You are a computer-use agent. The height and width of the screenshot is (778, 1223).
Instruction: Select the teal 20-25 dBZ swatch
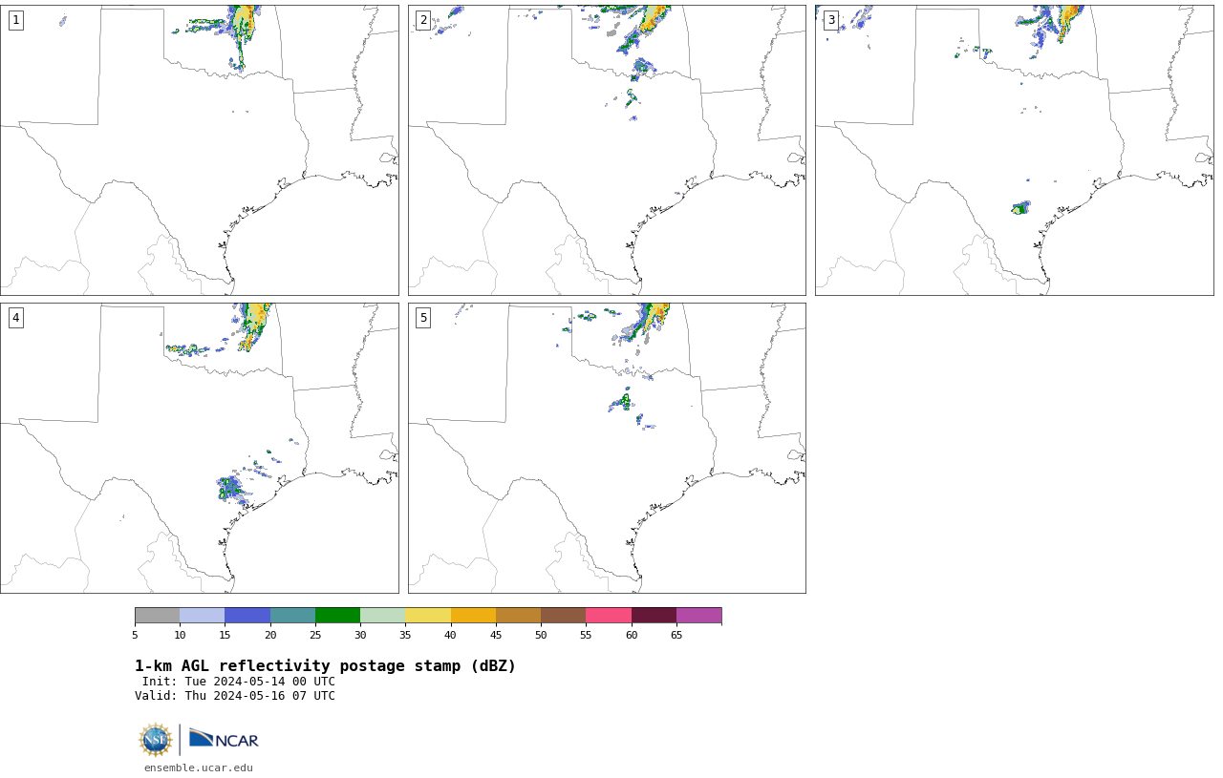point(292,615)
